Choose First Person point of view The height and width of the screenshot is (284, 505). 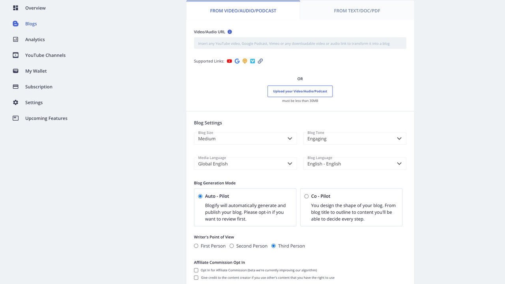pos(196,246)
